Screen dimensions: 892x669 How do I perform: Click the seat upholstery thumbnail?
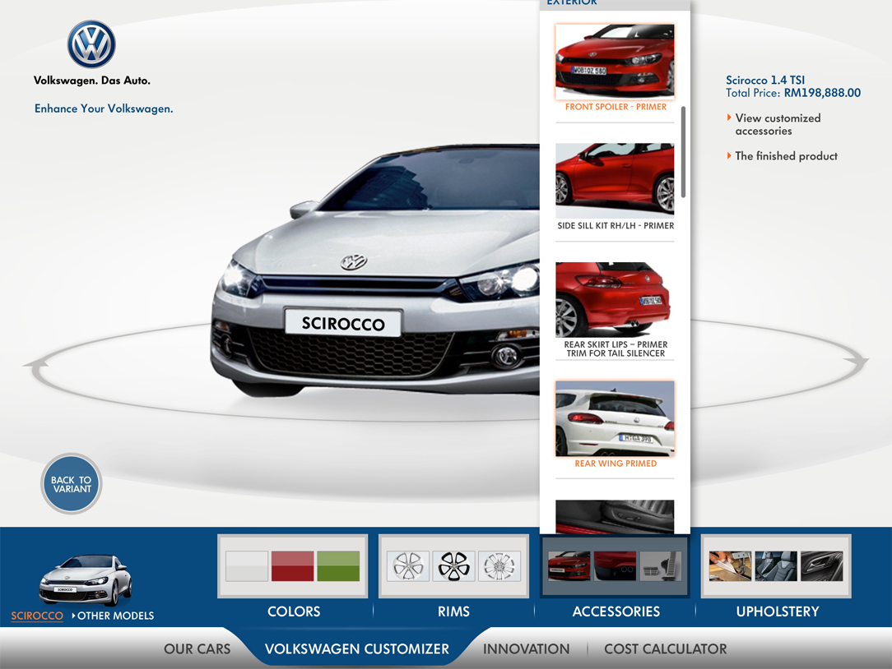click(776, 565)
